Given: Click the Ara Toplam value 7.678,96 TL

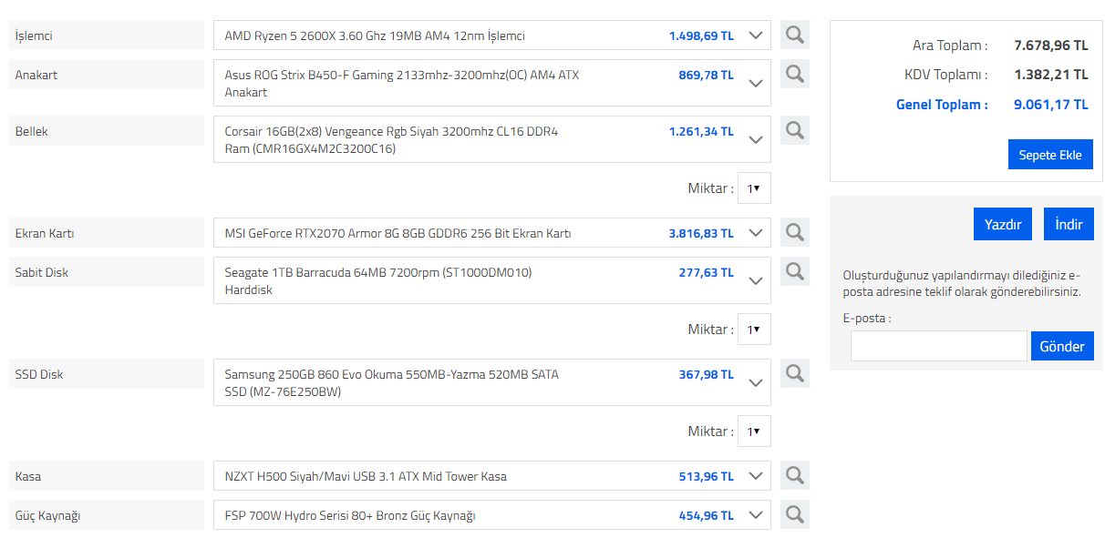Looking at the screenshot, I should 1051,45.
